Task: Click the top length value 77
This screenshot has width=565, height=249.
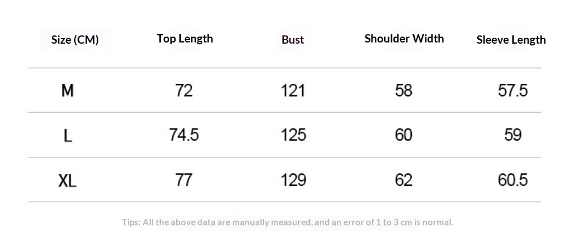Action: click(x=184, y=180)
